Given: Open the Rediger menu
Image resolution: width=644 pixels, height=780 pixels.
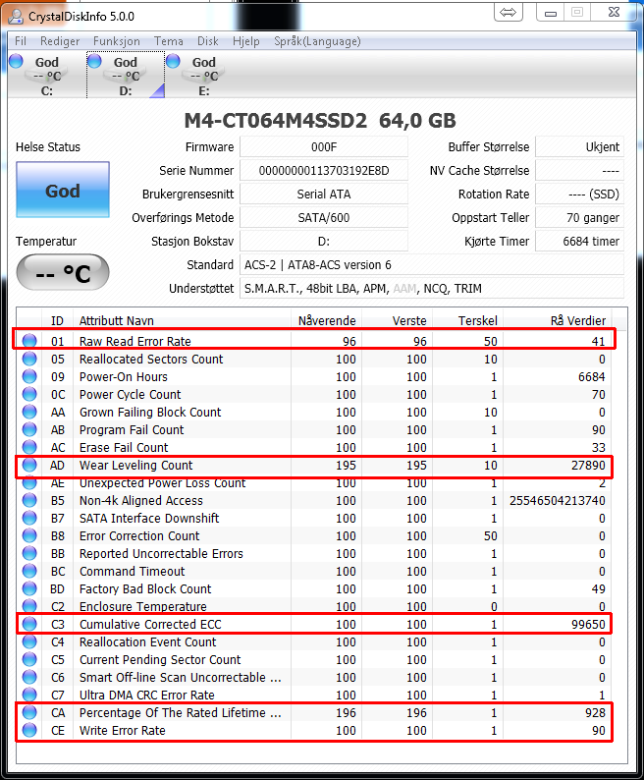Looking at the screenshot, I should coord(60,41).
